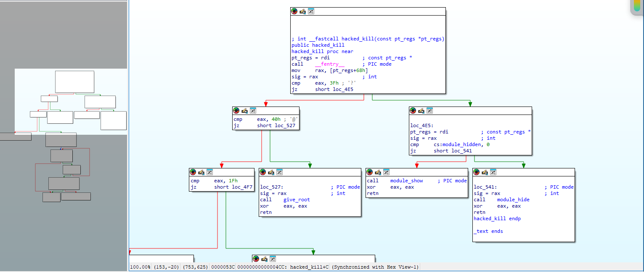644x272 pixels.
Task: Click group-nodes icon on loc_527 node
Action: tap(279, 172)
